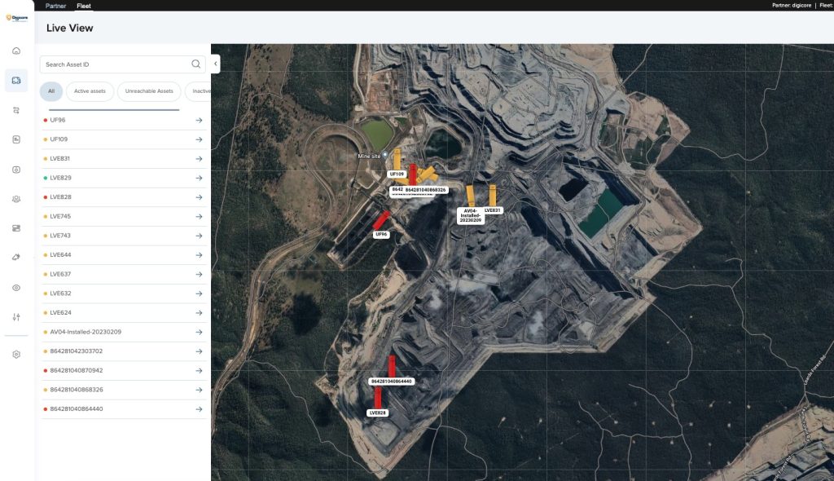Filter list by Unreachable Assets
Viewport: 834px width, 481px height.
pyautogui.click(x=149, y=91)
